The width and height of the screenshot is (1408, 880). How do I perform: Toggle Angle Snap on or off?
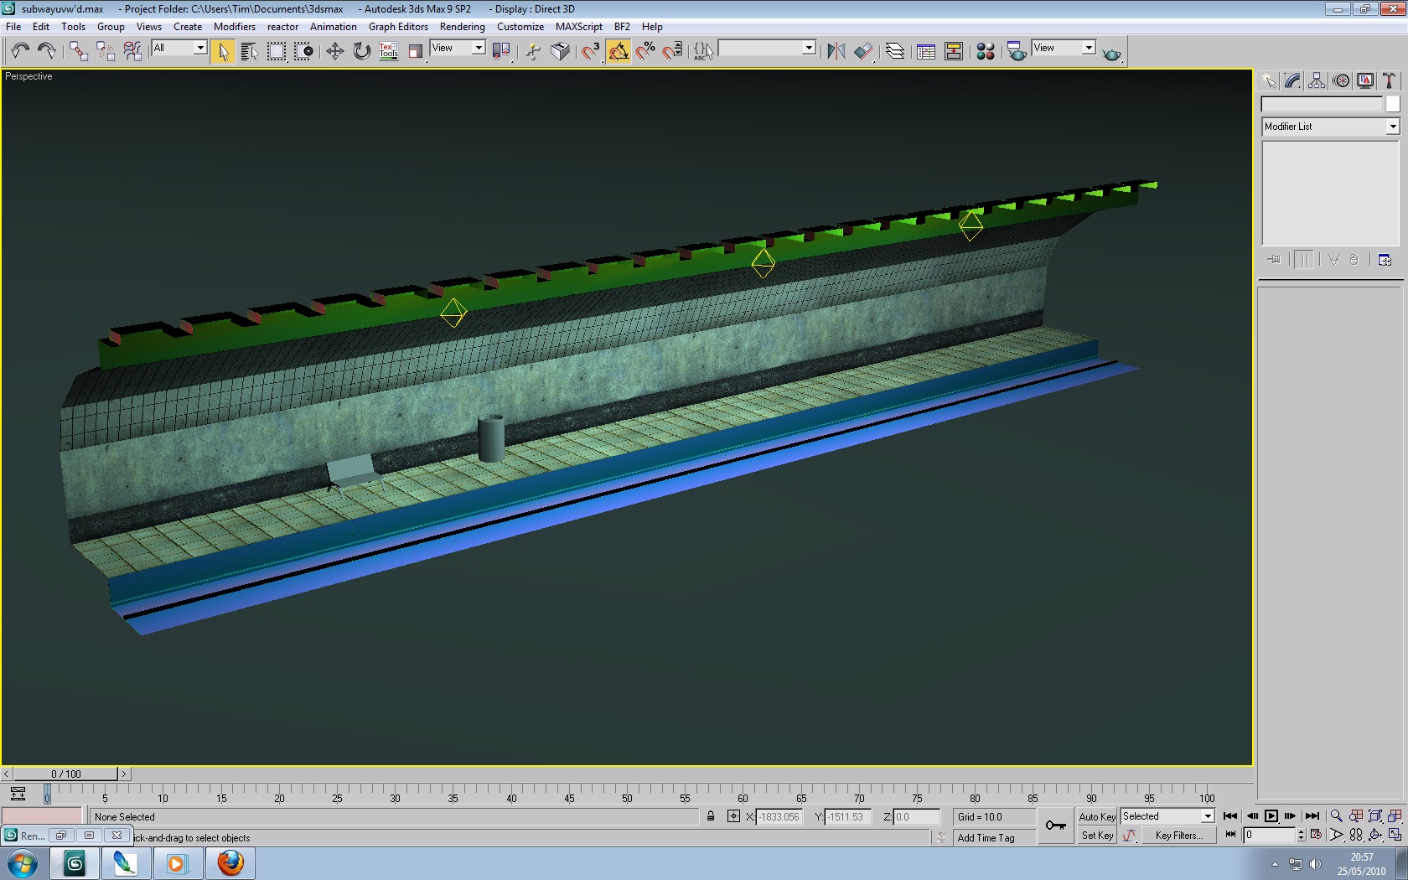pos(619,51)
